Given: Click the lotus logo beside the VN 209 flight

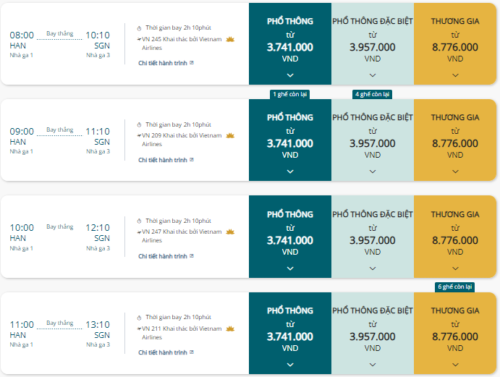Looking at the screenshot, I should 230,136.
